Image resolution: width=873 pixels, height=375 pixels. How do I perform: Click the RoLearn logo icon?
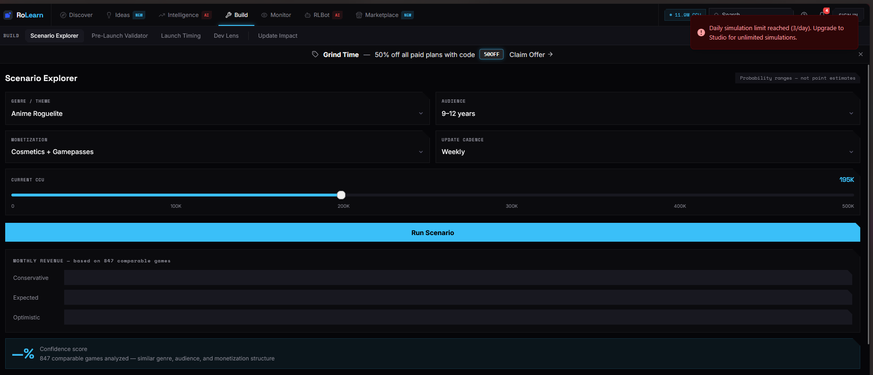tap(8, 15)
